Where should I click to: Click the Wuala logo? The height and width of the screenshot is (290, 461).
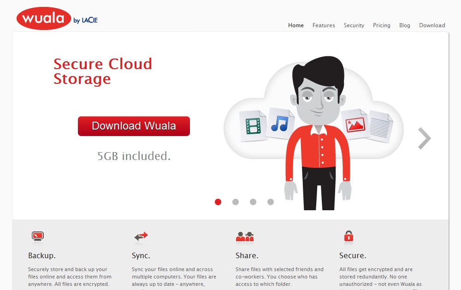[44, 18]
